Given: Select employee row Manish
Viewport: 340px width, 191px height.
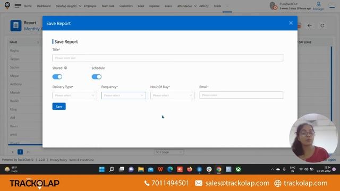Looking at the screenshot, I should [x=15, y=92].
